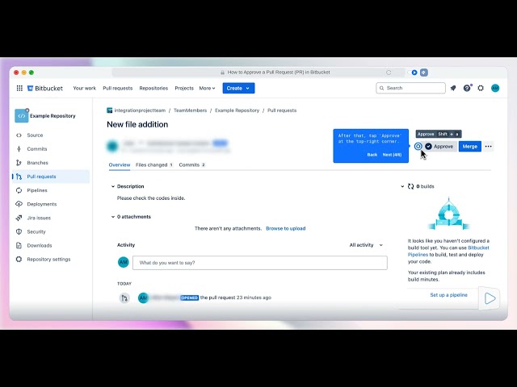Open the All activity filter dropdown
The image size is (517, 387).
(366, 245)
